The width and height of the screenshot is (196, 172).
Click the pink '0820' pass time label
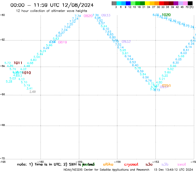coord(88,16)
